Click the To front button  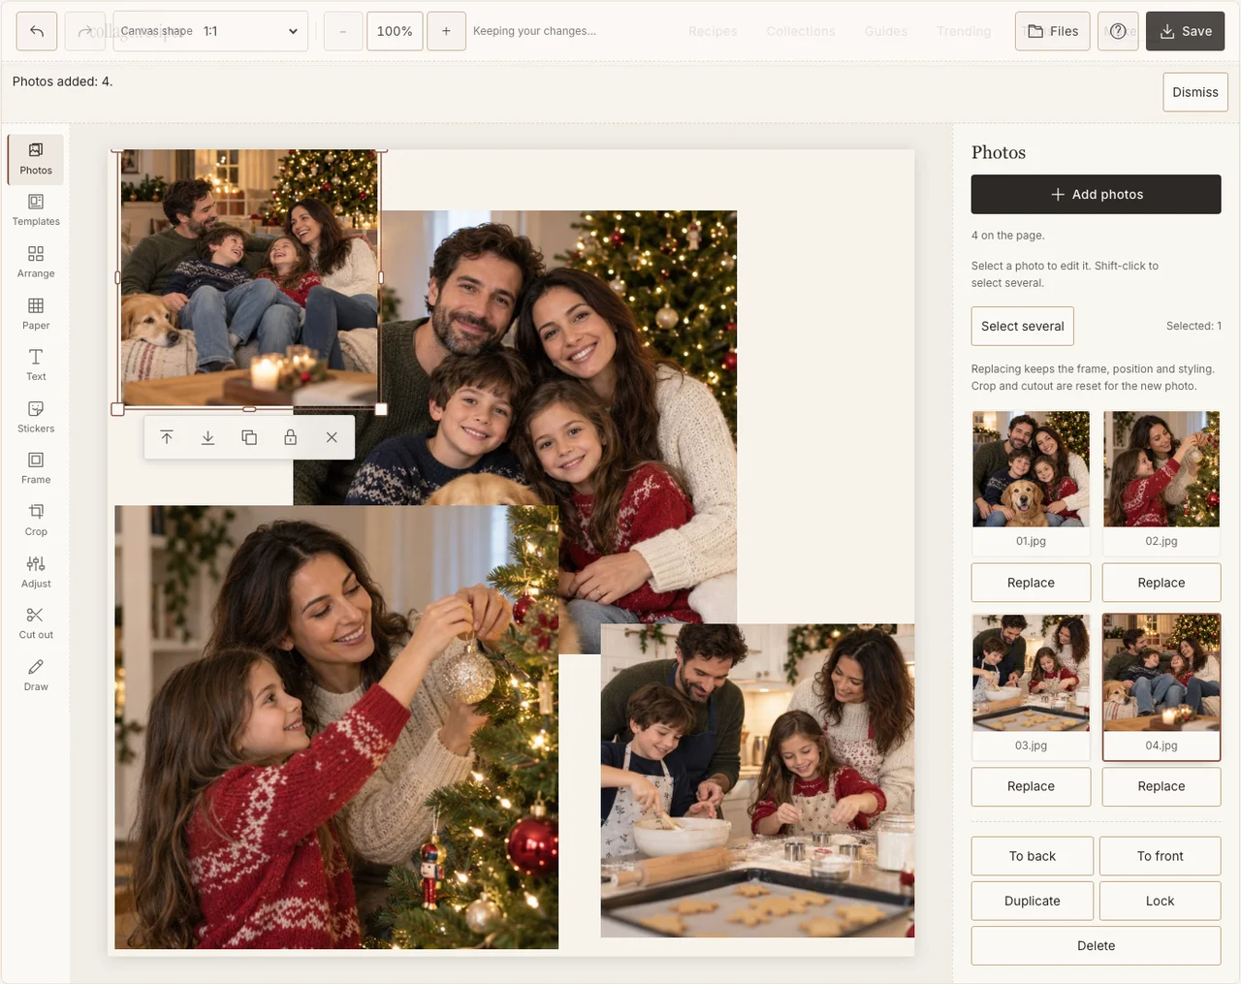pos(1161,856)
